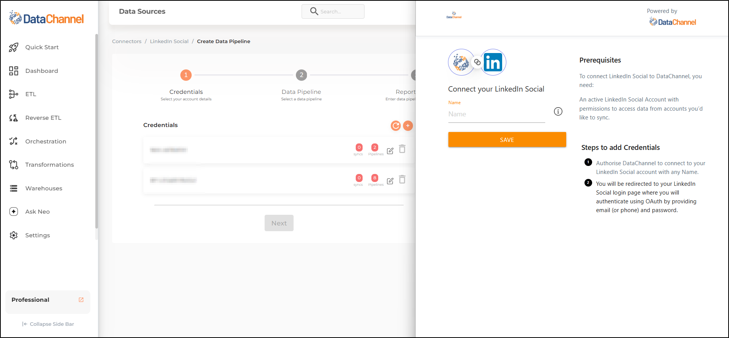Show info tooltip next to Name

(558, 111)
